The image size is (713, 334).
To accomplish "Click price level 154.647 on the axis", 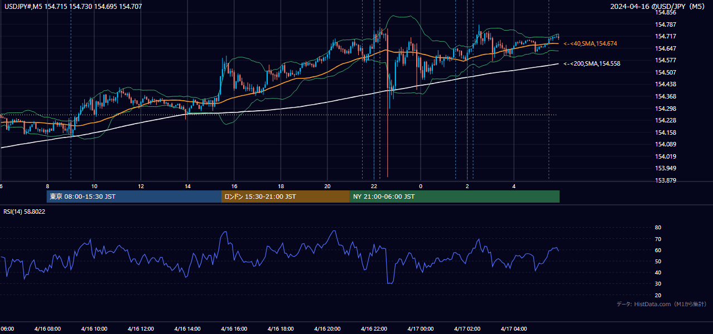I will click(x=665, y=48).
